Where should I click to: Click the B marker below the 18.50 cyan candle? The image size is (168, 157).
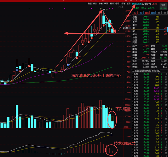coord(77,58)
